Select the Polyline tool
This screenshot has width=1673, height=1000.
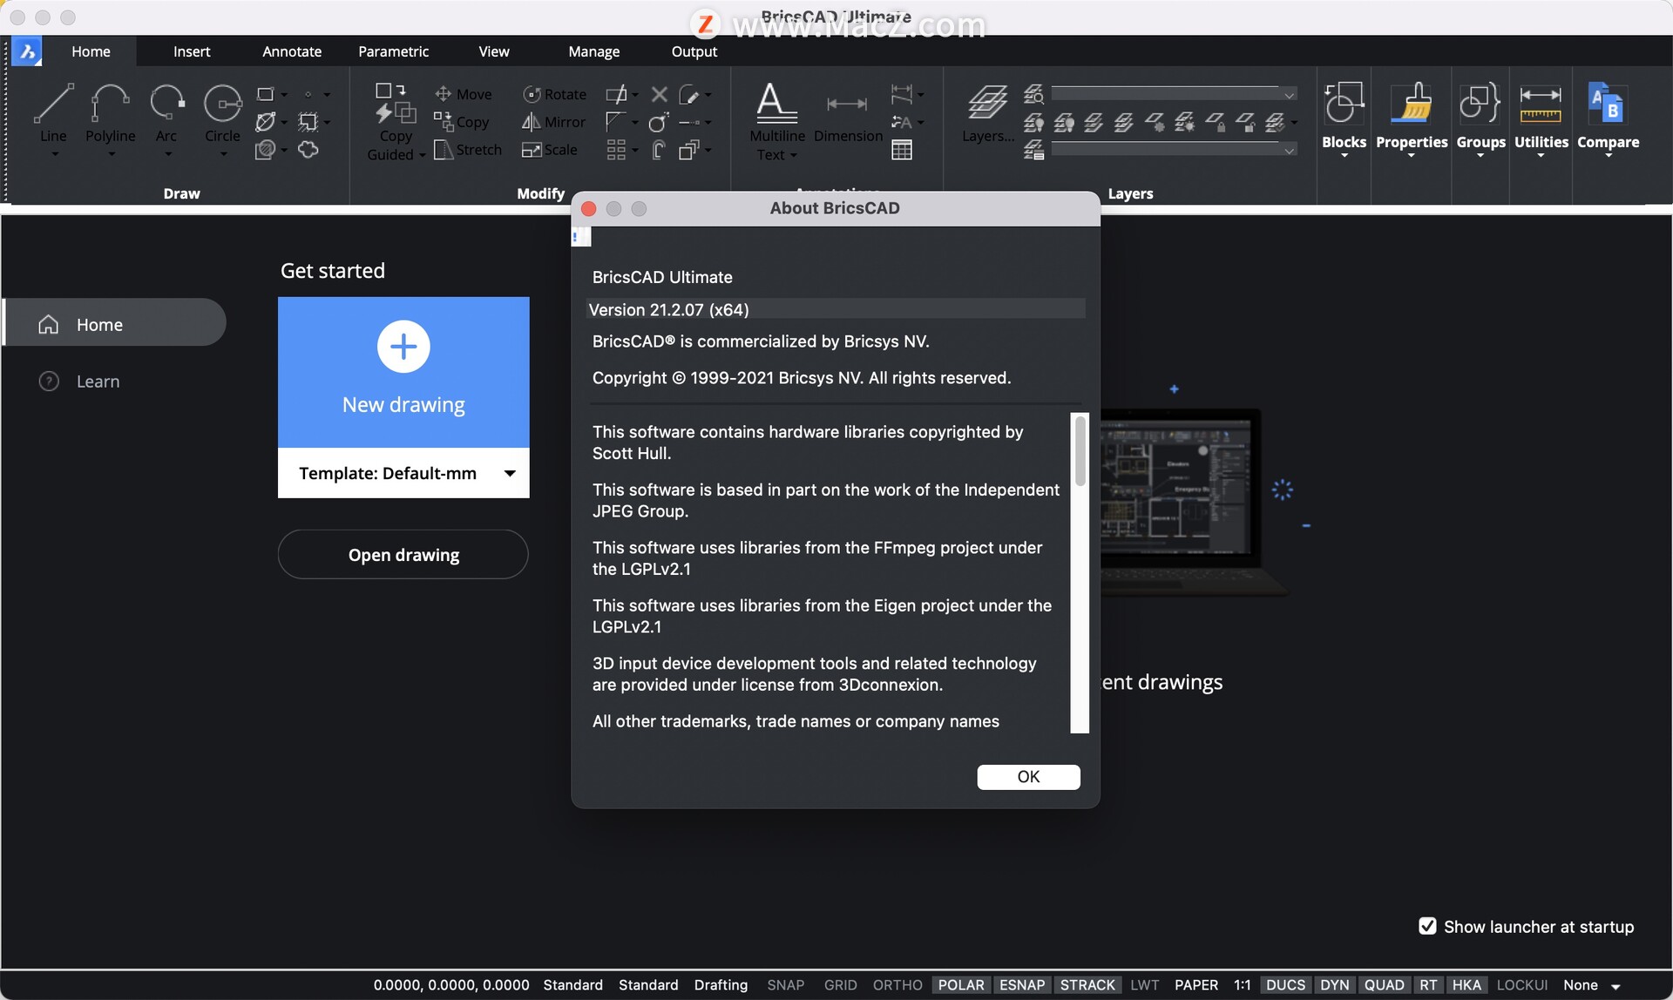click(111, 112)
